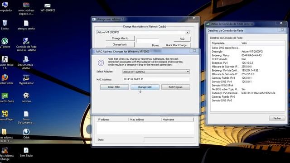Viewport: 290px width, 163px height.
Task: Open the Sem Título file icon
Action: [26, 152]
